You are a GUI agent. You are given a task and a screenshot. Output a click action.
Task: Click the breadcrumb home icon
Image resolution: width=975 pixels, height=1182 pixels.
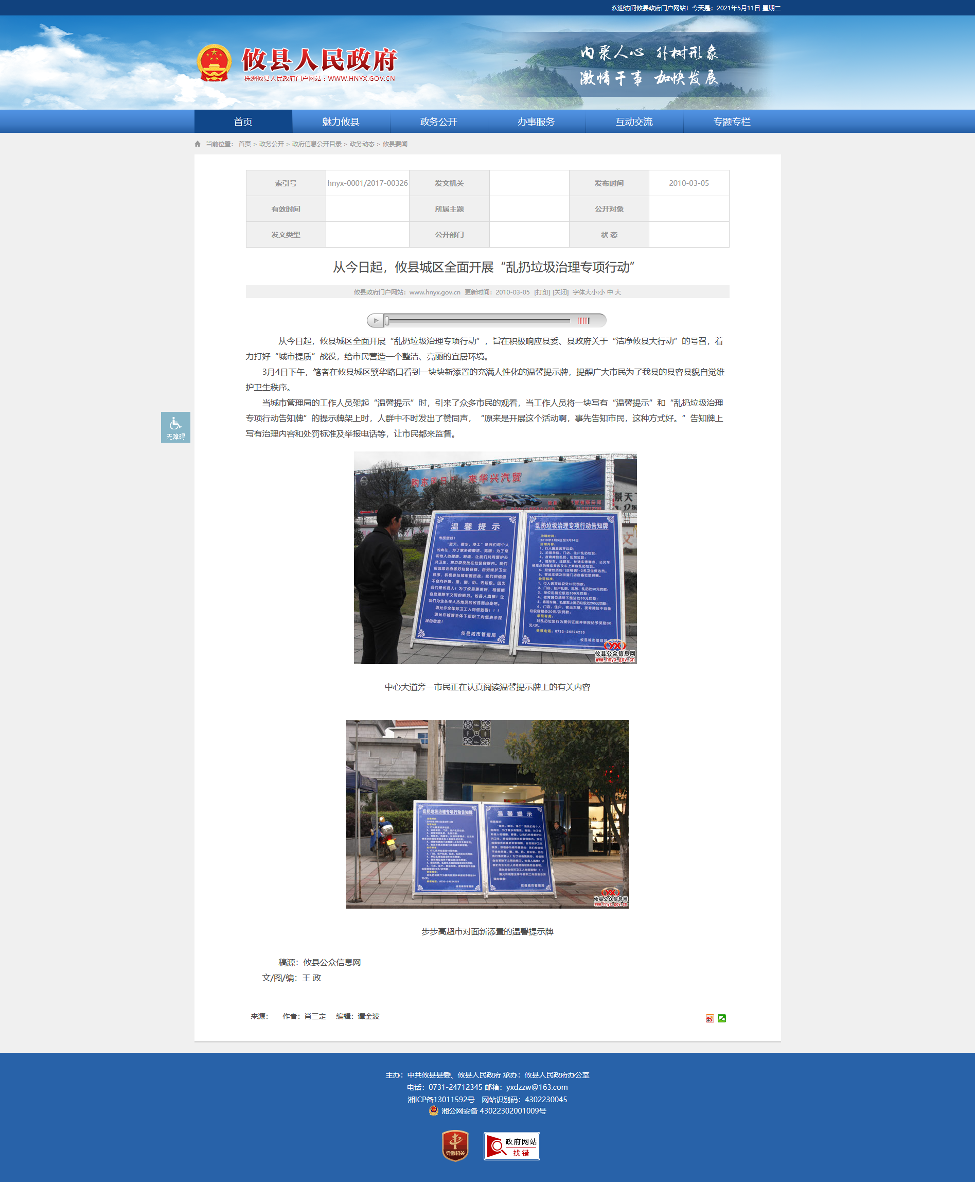(198, 144)
